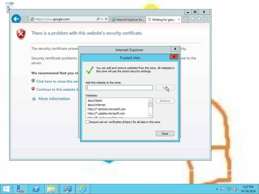This screenshot has width=259, height=194.
Task: Open the Windows Start button
Action: pyautogui.click(x=6, y=189)
